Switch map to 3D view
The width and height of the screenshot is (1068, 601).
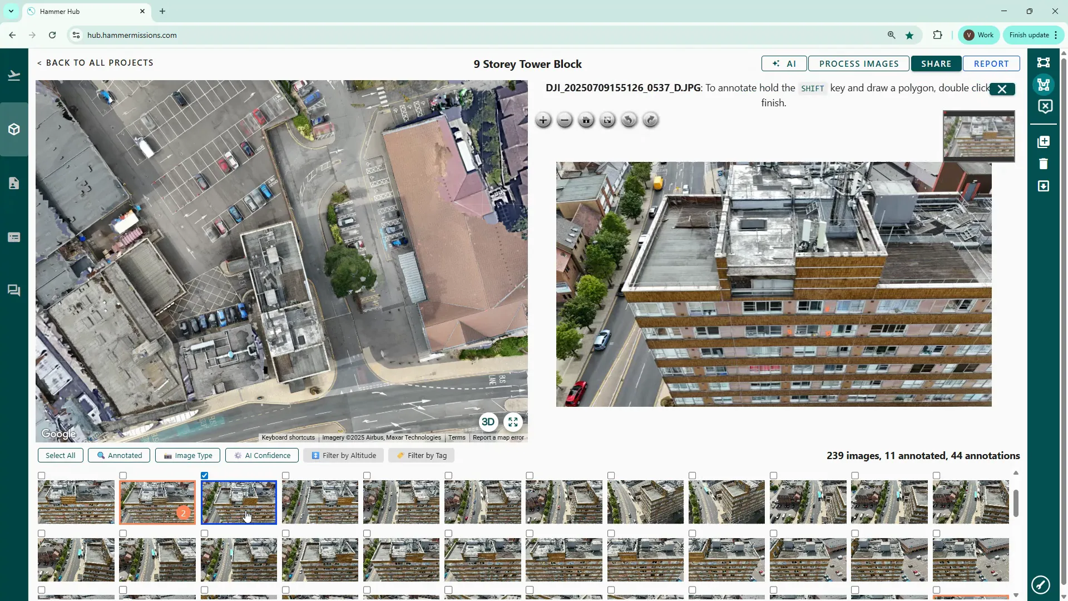[488, 422]
